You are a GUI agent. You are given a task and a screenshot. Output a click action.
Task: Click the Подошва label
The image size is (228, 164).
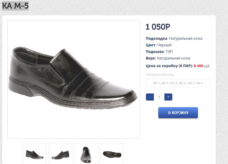coord(155,52)
